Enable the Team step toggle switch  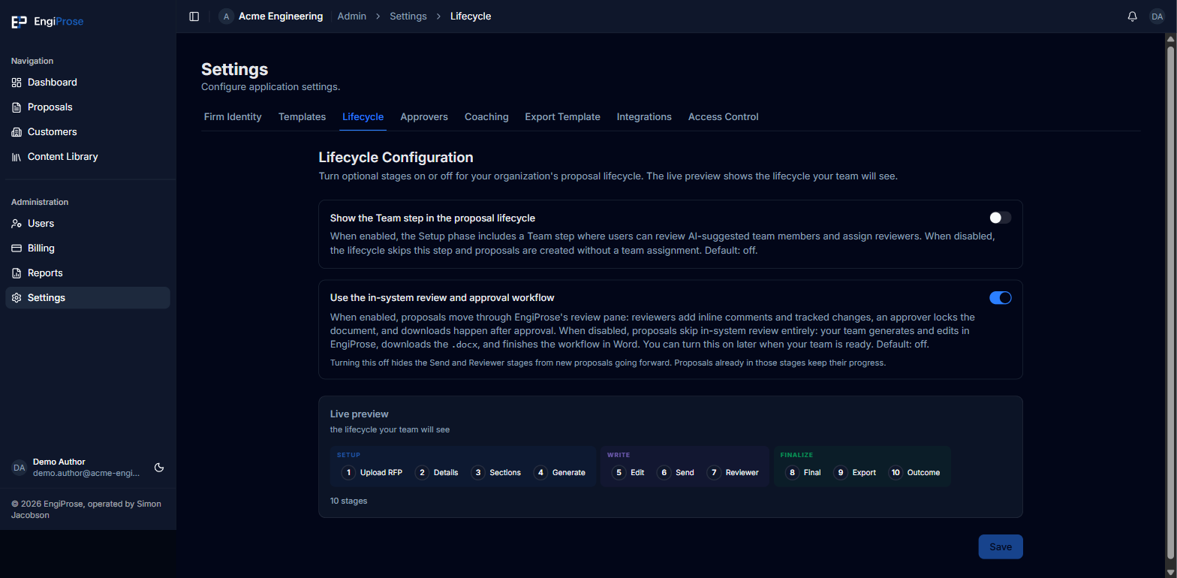[x=1001, y=218]
